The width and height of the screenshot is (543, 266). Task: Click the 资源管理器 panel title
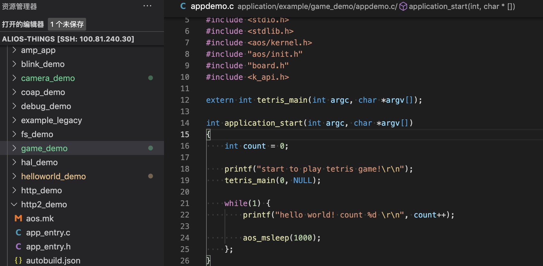(x=19, y=6)
